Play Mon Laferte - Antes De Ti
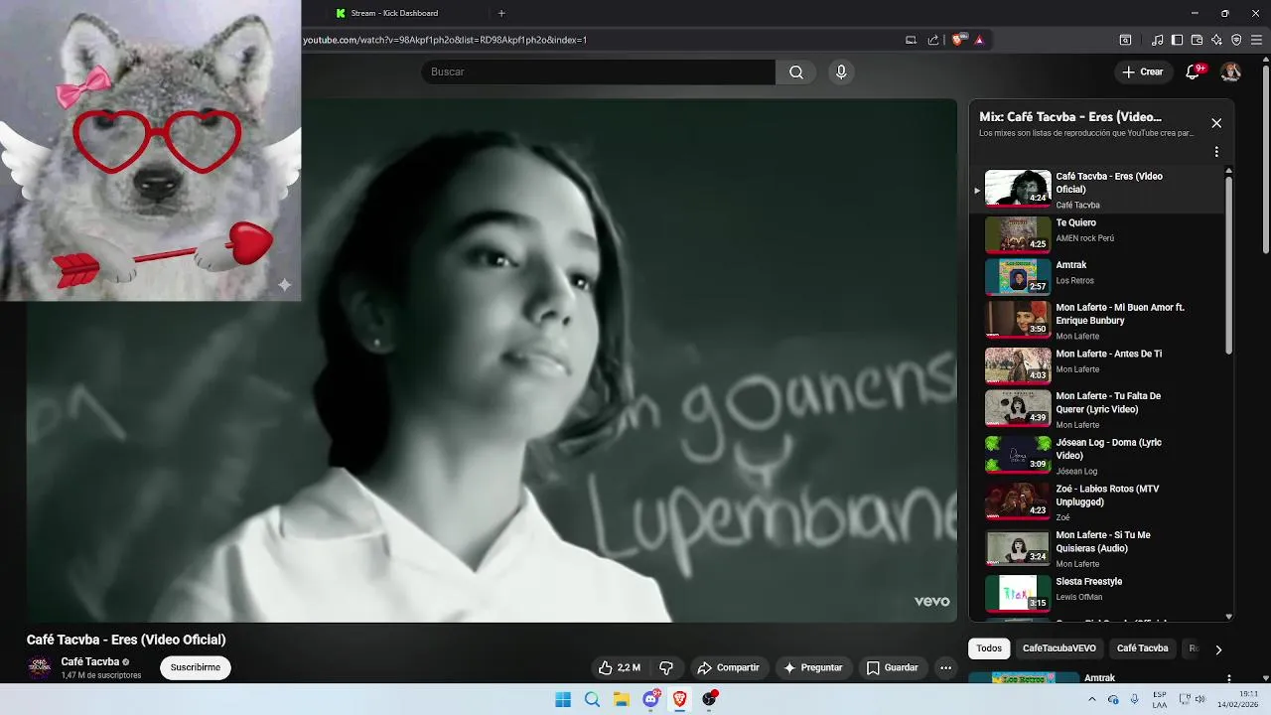Image resolution: width=1271 pixels, height=715 pixels. coord(1097,364)
